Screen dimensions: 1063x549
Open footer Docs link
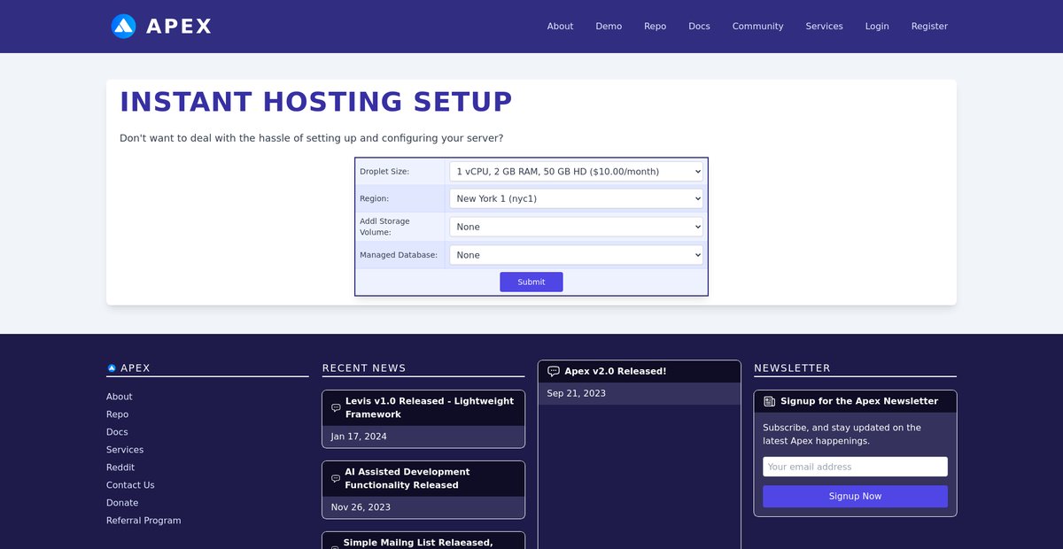(x=117, y=432)
